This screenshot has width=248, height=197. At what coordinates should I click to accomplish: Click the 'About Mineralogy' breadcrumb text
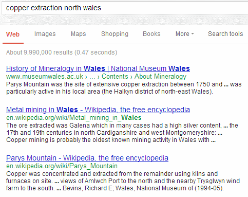click(160, 77)
